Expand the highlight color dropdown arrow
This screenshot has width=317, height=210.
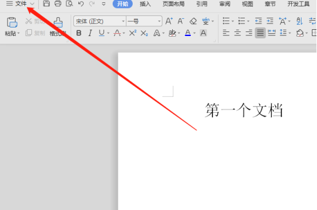[179, 33]
